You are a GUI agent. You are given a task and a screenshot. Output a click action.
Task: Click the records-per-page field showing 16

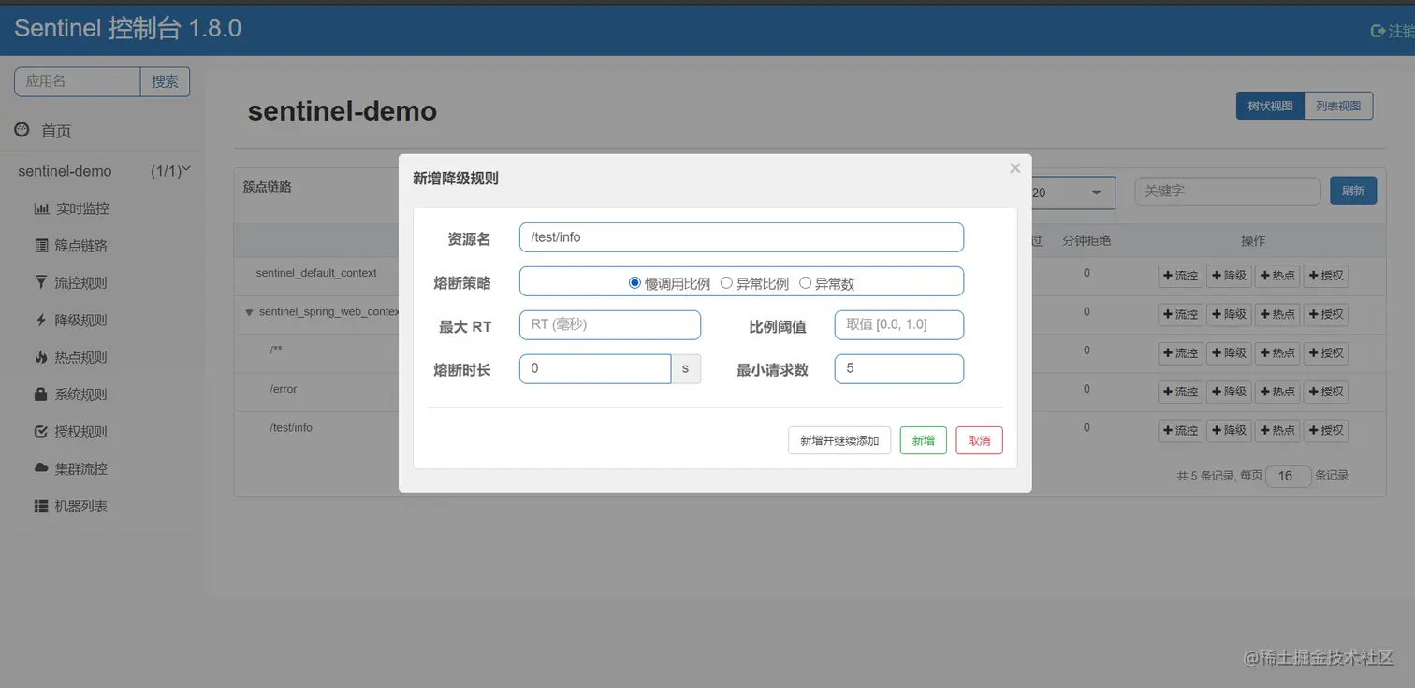(1288, 476)
